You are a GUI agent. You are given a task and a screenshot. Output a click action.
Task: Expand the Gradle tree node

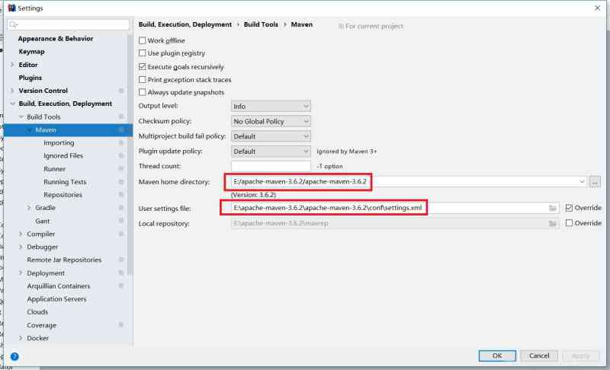[x=29, y=208]
